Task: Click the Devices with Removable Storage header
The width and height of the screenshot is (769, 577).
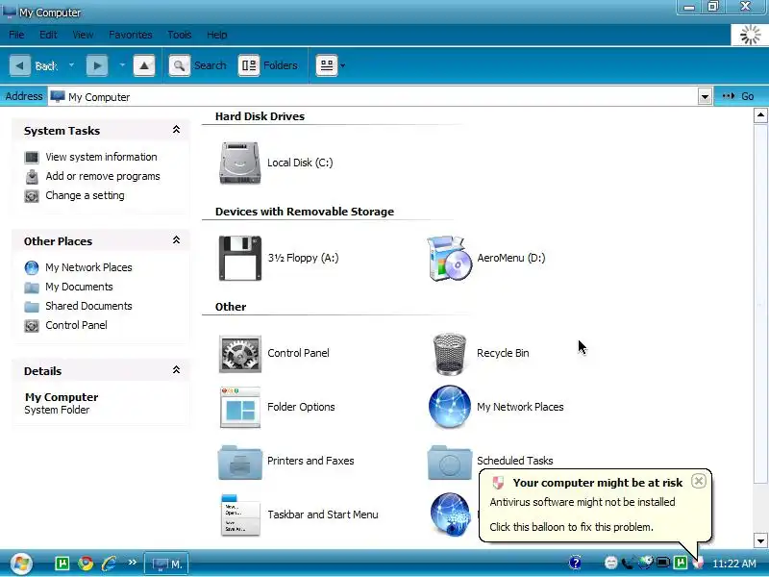Action: (305, 212)
